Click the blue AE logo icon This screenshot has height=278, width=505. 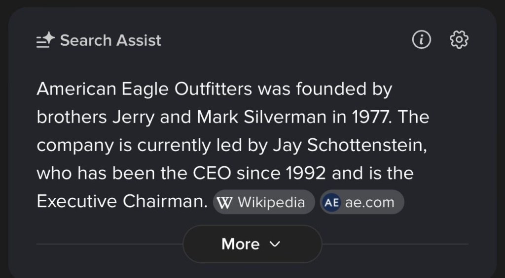pos(332,203)
